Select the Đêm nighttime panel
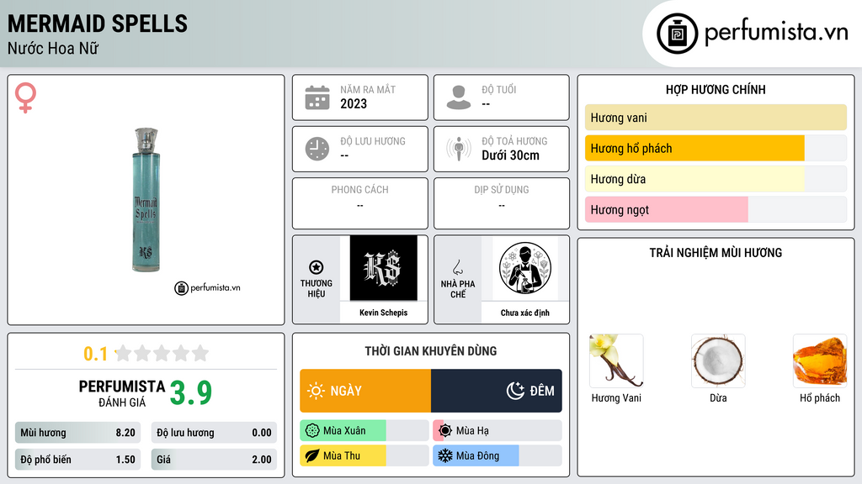 (x=497, y=391)
